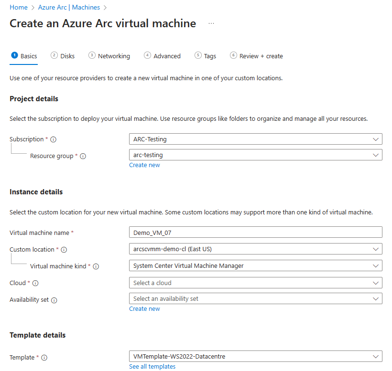Open the Subscription dropdown showing ARC-Testing

coord(255,139)
